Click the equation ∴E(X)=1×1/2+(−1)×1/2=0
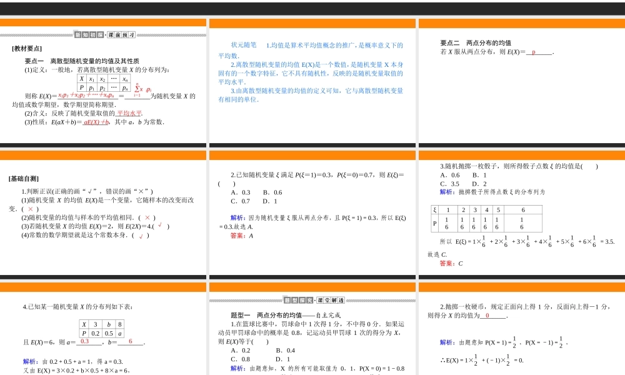Image resolution: width=625 pixels, height=375 pixels. [x=482, y=360]
